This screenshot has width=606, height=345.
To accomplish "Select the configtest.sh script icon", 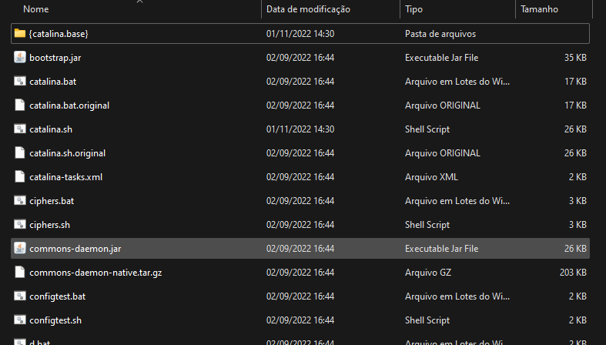I will pyautogui.click(x=20, y=320).
